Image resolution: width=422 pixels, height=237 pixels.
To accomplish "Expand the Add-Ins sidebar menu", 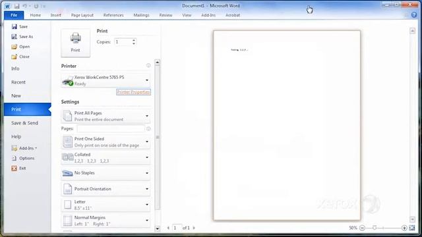I will tap(24, 148).
